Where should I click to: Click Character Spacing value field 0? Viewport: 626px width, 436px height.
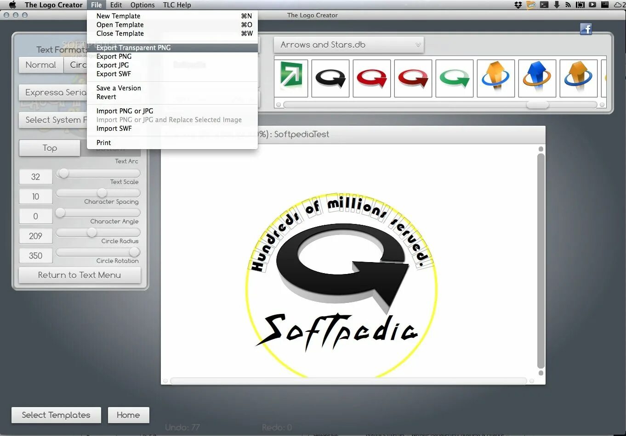tap(36, 216)
